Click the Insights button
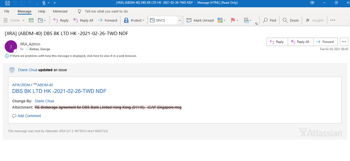This screenshot has width=350, height=161. coord(315,20)
